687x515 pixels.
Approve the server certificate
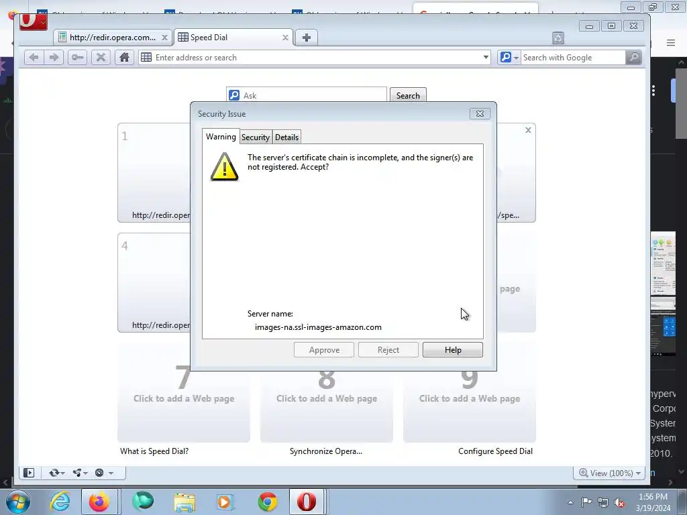324,350
